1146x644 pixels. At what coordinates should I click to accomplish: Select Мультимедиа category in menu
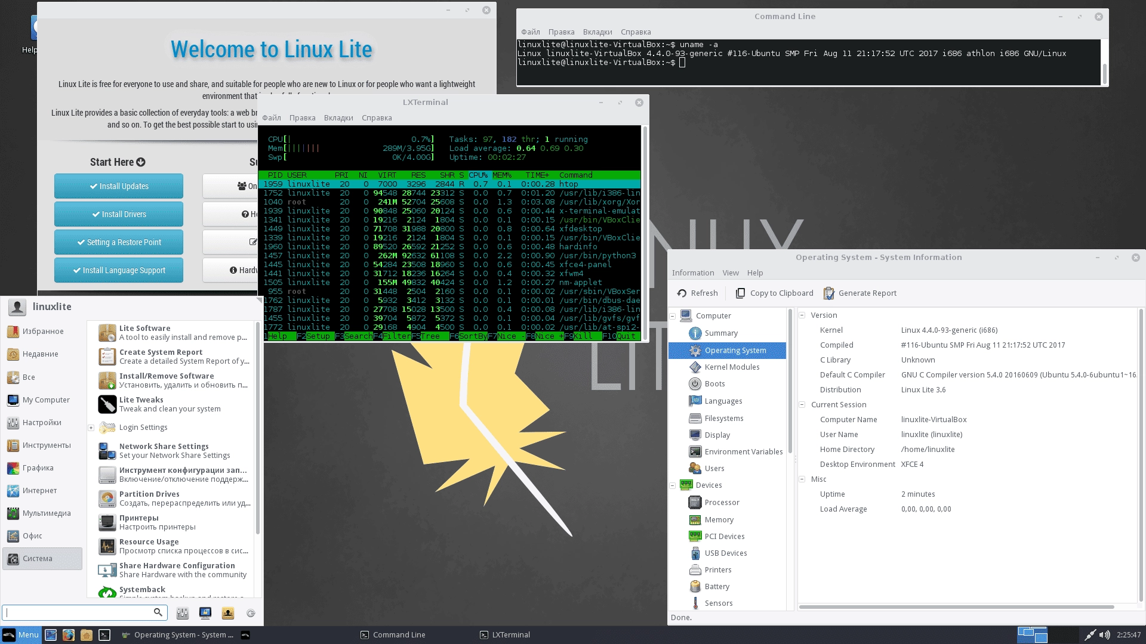42,513
